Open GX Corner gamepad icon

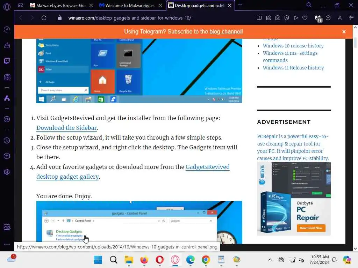21,5
